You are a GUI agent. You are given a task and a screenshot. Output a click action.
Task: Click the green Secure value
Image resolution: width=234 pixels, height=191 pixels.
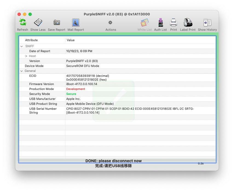(x=71, y=94)
